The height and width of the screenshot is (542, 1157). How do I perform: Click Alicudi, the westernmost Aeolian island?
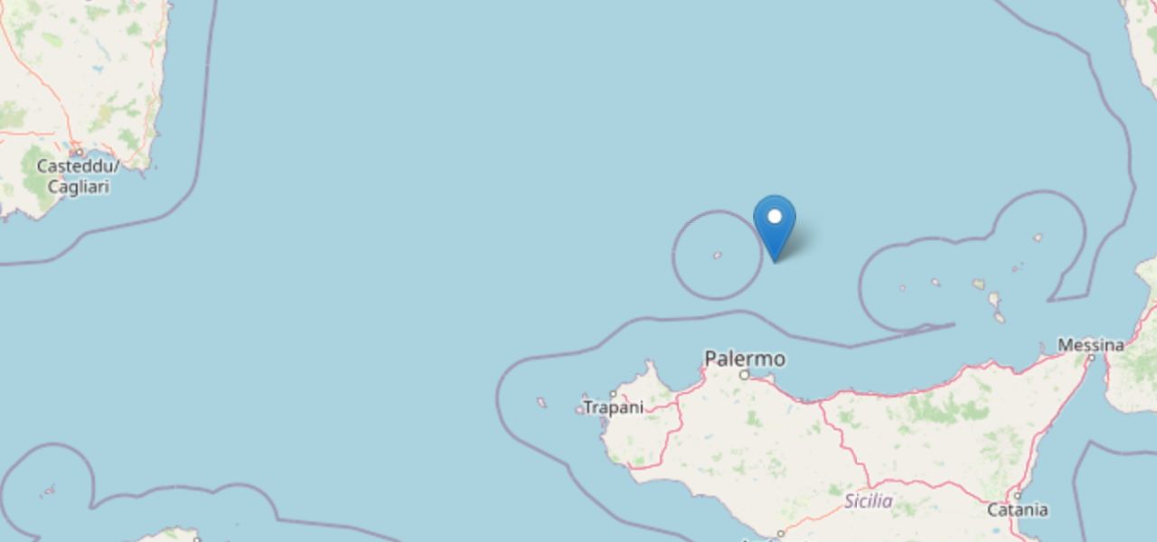(x=902, y=288)
